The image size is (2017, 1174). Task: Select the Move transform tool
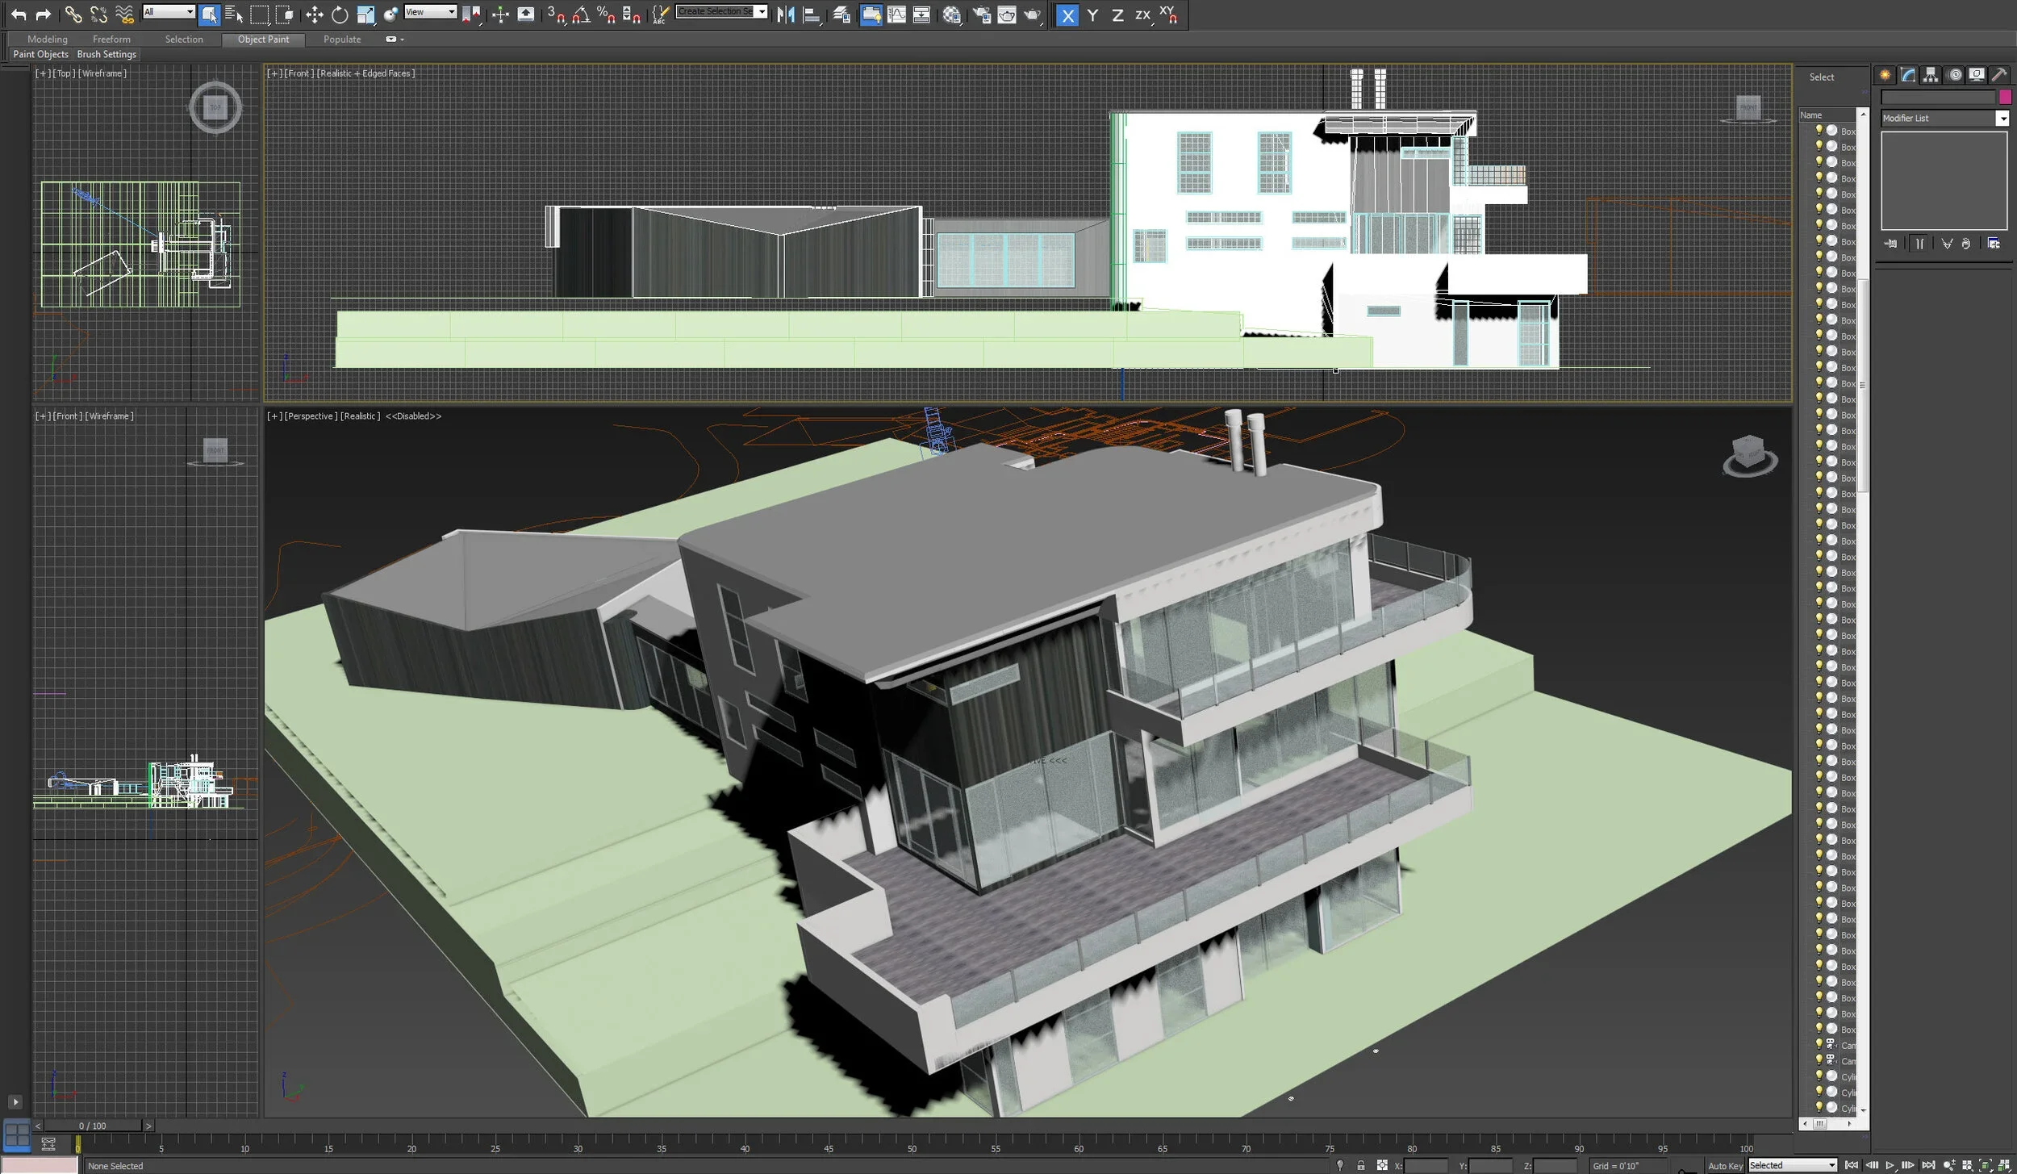[315, 15]
